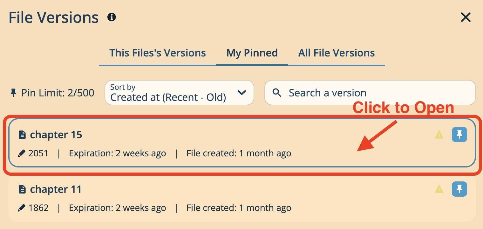The width and height of the screenshot is (483, 229).
Task: Unpin the chapter 11 version
Action: coord(459,189)
